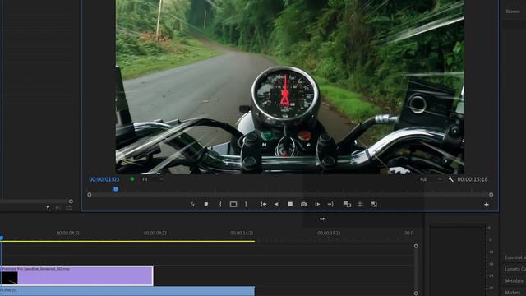Viewport: 526px width, 296px height.
Task: Click the motorcycle video preview frame
Action: click(x=290, y=87)
